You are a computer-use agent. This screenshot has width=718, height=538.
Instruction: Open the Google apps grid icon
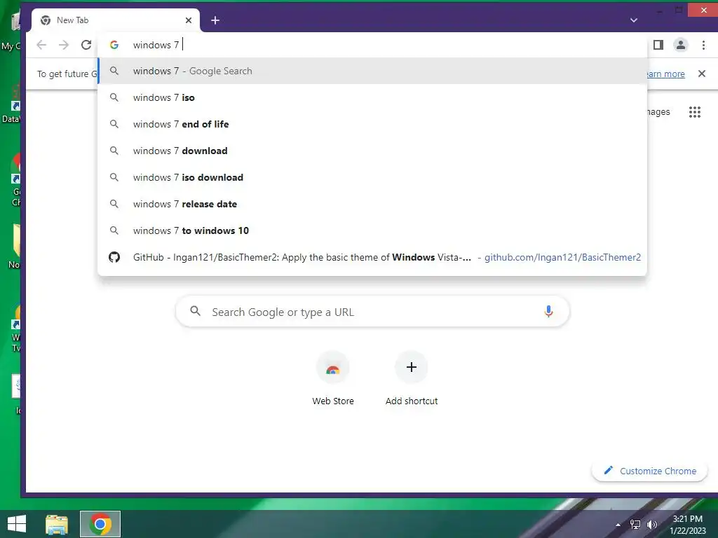[695, 112]
